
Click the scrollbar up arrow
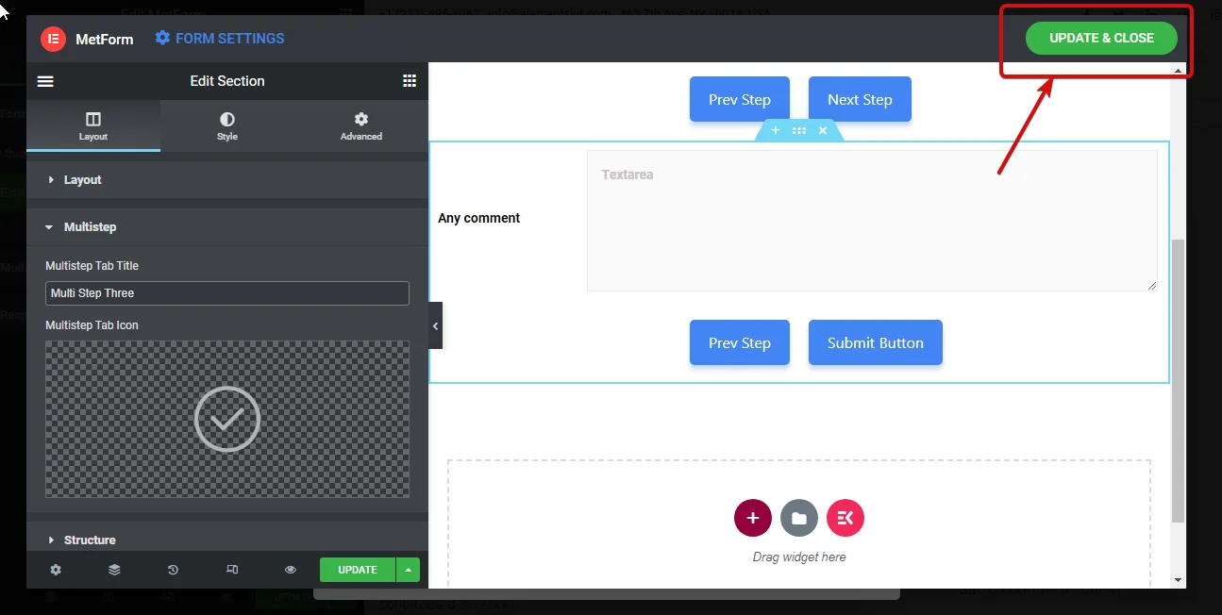[1178, 70]
